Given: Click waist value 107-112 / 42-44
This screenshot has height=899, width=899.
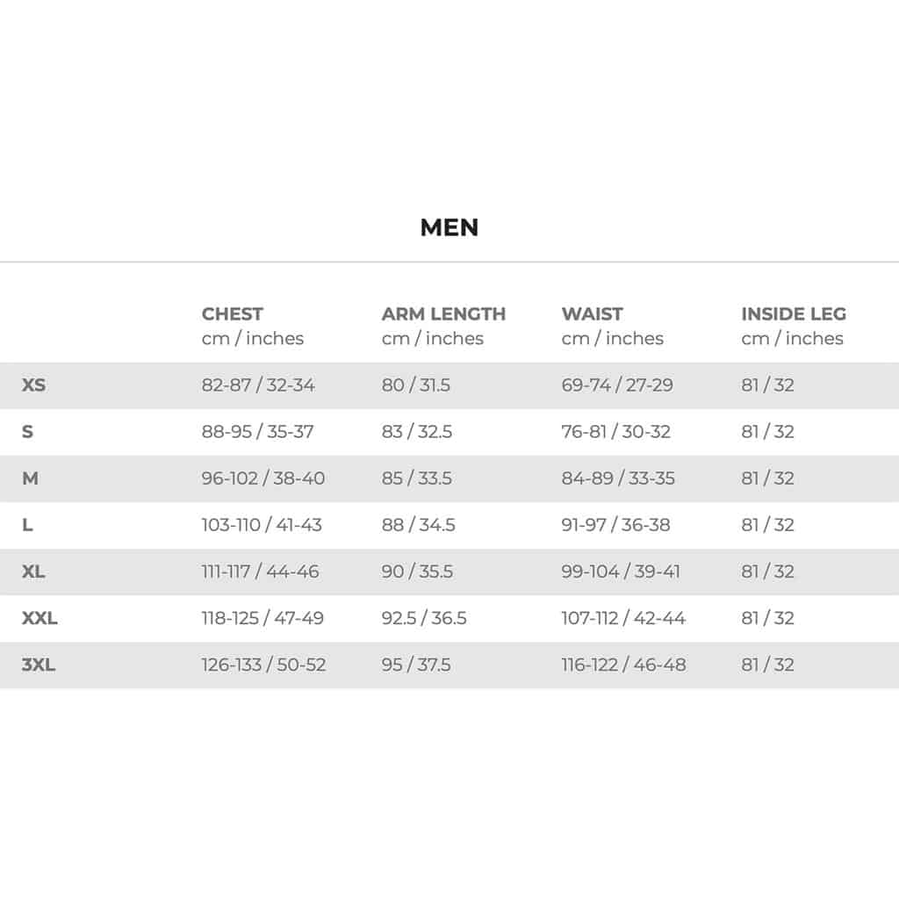Looking at the screenshot, I should tap(623, 617).
